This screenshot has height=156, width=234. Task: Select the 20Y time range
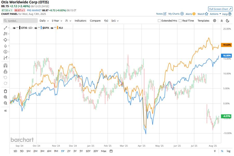(96, 151)
